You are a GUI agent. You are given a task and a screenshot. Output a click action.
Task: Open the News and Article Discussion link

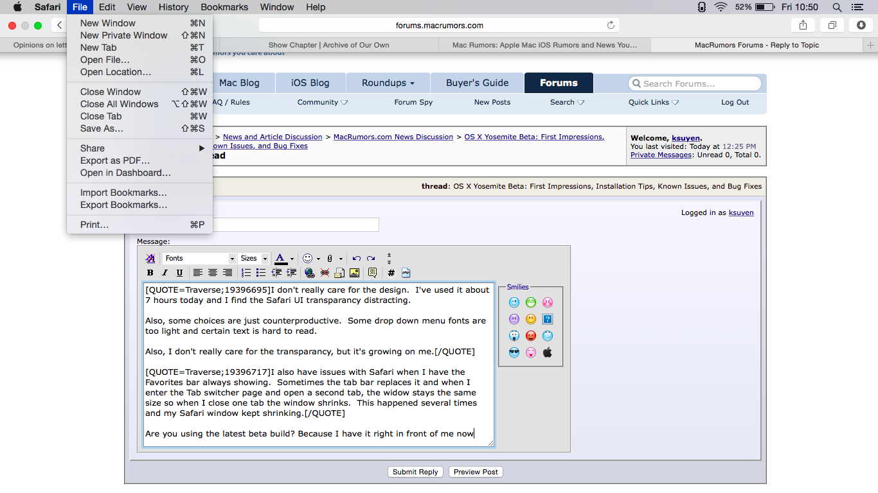(273, 137)
